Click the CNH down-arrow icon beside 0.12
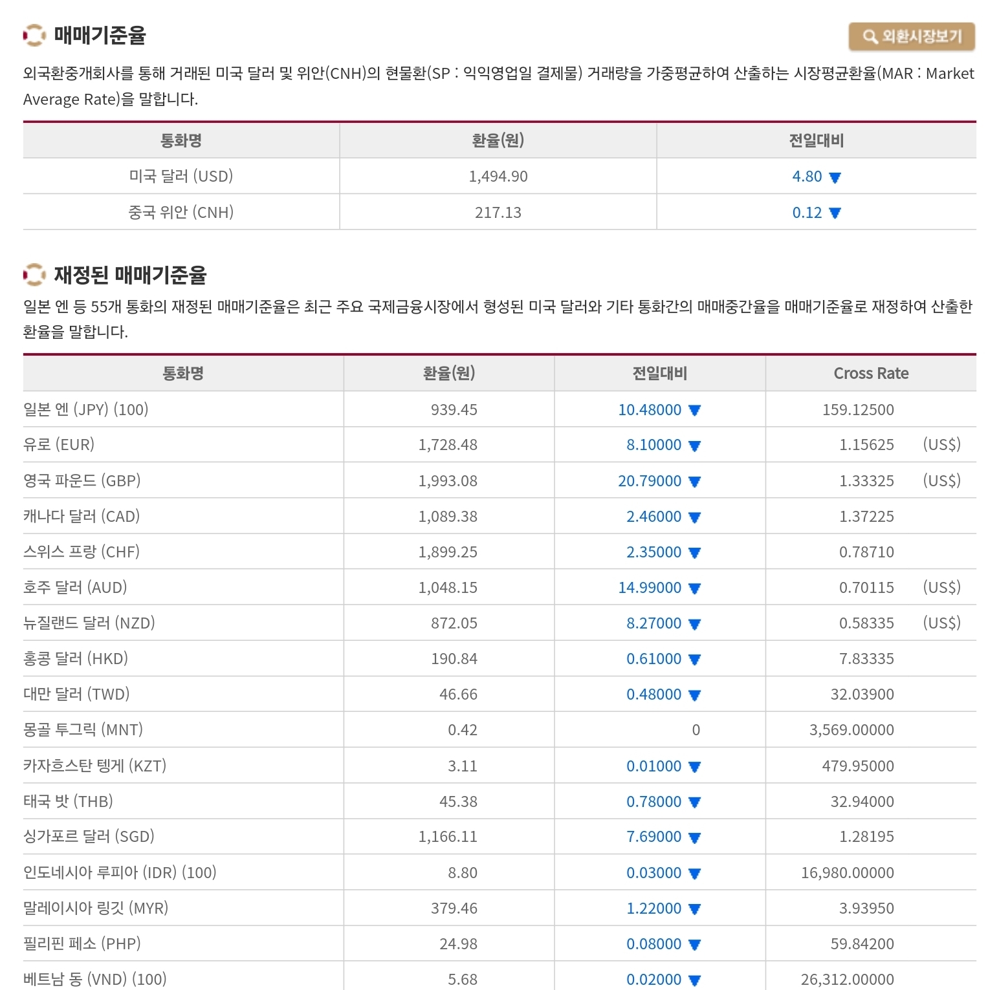 coord(835,213)
